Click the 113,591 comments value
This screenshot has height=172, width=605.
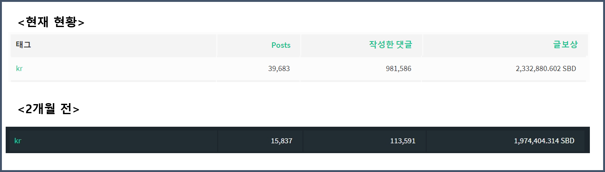click(402, 141)
